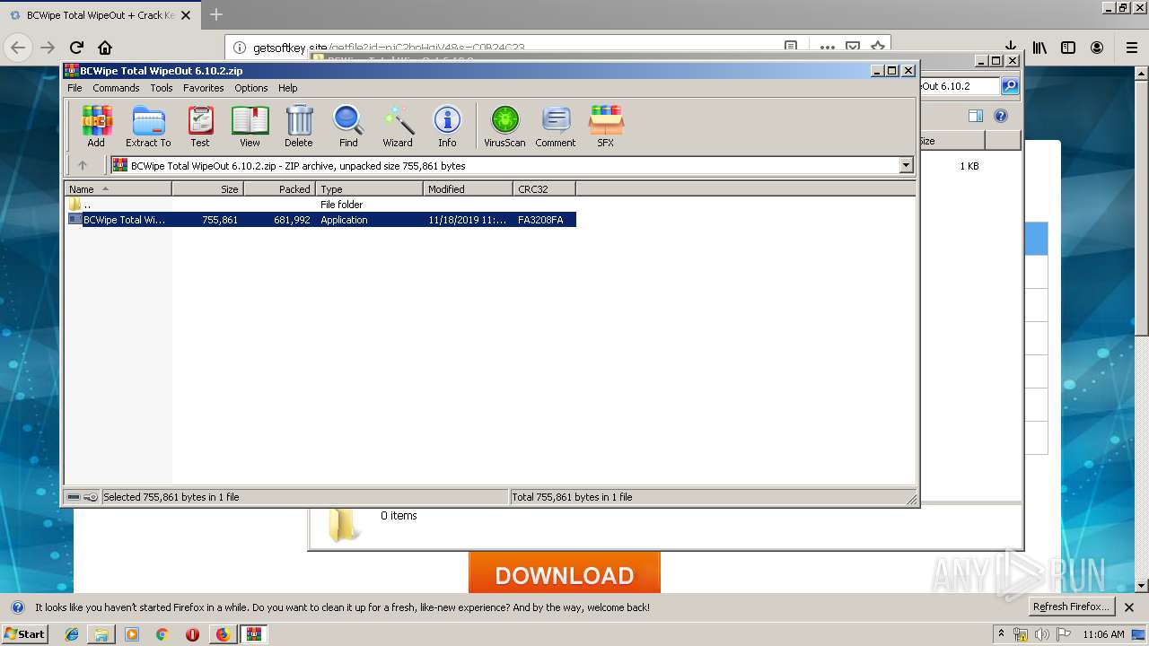Click the SFX toolbar icon

[606, 126]
